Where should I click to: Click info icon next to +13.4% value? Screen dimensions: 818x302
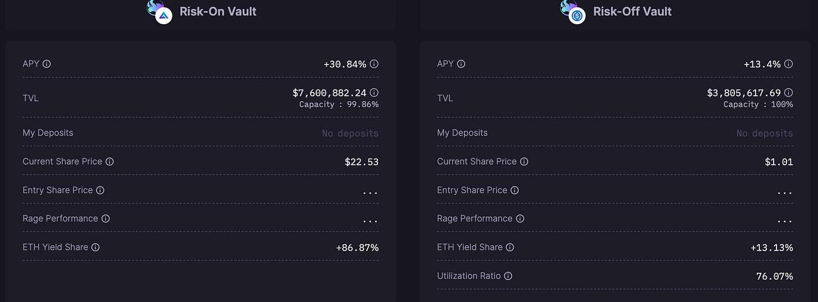[x=788, y=64]
